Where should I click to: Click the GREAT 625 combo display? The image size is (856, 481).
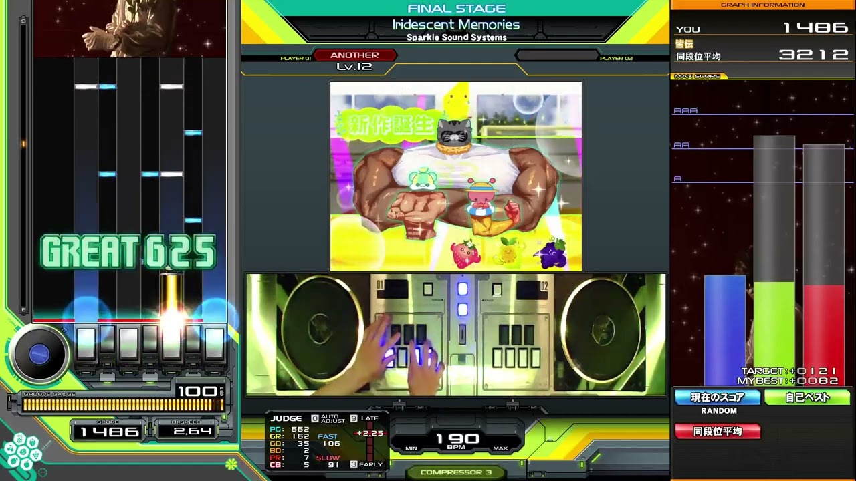[x=128, y=253]
